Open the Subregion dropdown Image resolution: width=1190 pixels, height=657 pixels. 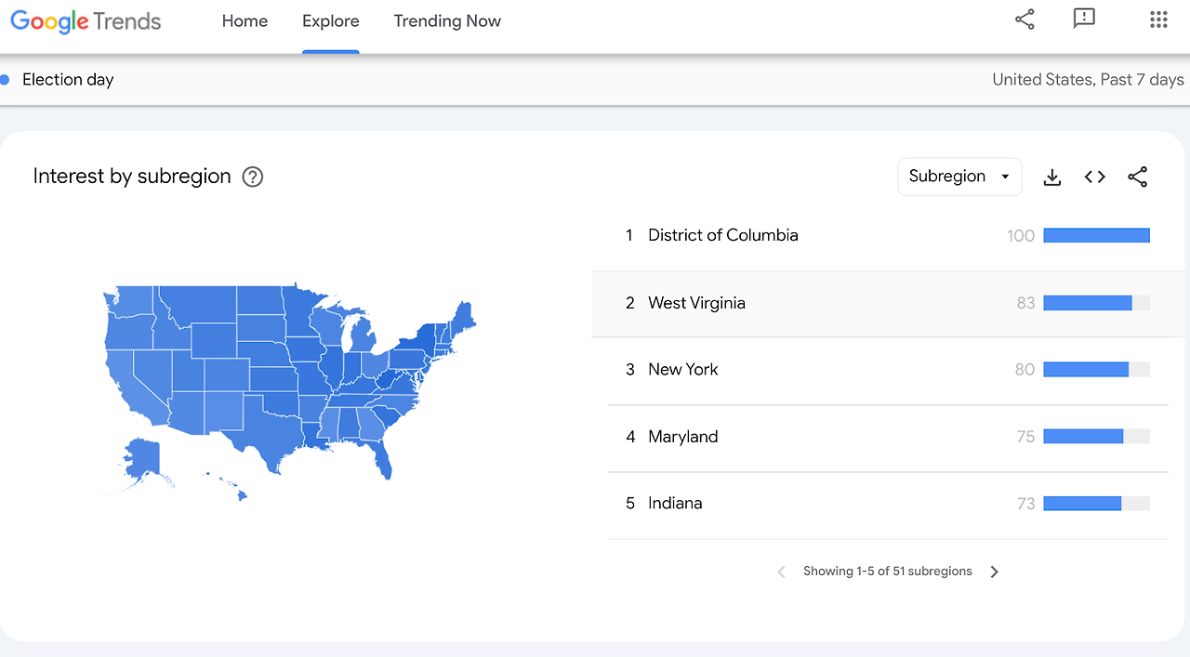[x=959, y=177]
